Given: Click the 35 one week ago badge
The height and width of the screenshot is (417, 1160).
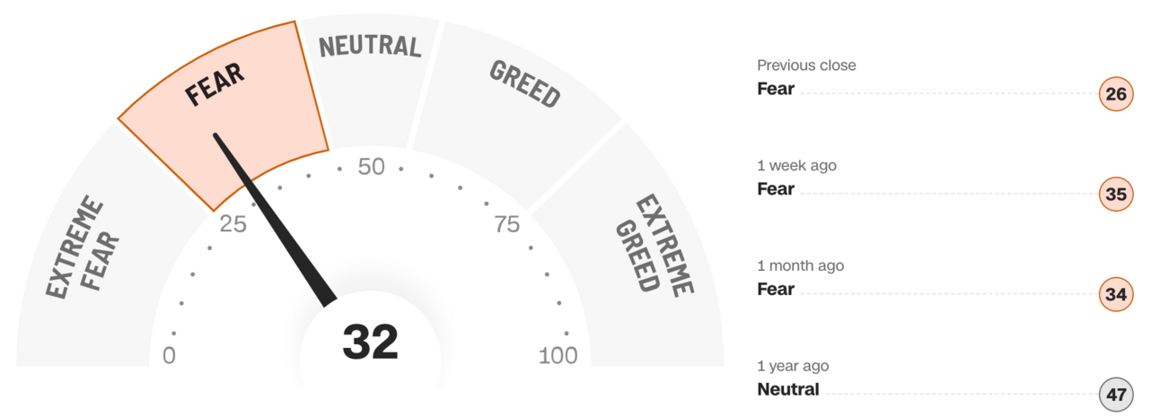Looking at the screenshot, I should tap(1116, 194).
